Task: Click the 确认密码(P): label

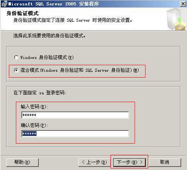Action: pos(35,125)
